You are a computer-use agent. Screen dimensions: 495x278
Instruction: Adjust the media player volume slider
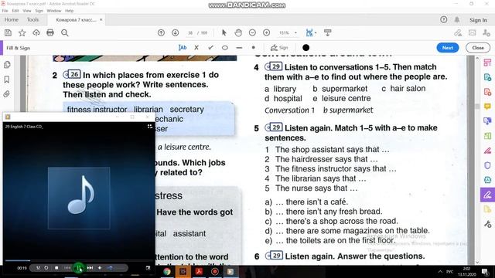pyautogui.click(x=111, y=268)
